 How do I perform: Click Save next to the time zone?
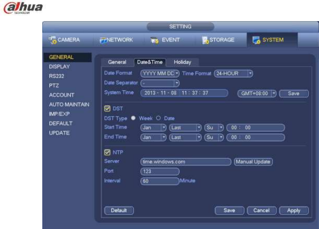294,94
